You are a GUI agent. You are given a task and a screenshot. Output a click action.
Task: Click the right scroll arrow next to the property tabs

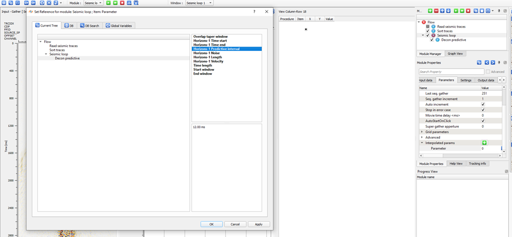(x=504, y=80)
